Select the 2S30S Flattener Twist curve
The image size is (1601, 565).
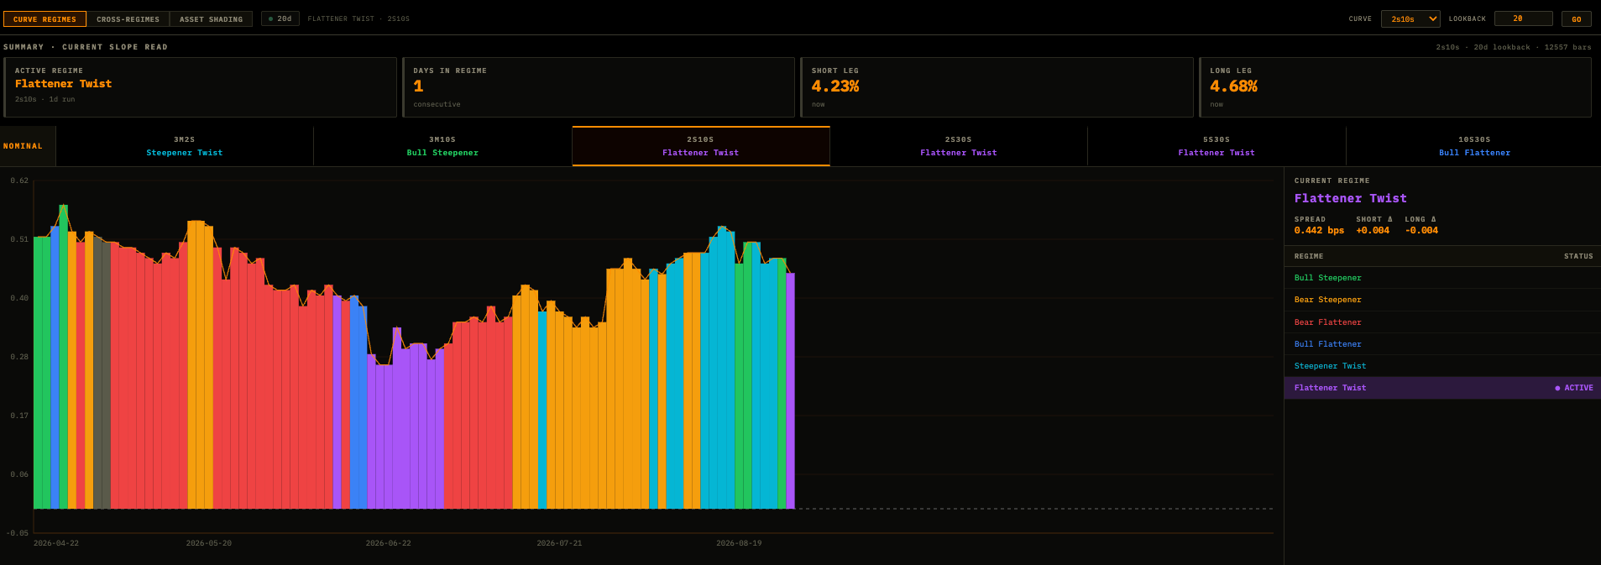pyautogui.click(x=959, y=146)
